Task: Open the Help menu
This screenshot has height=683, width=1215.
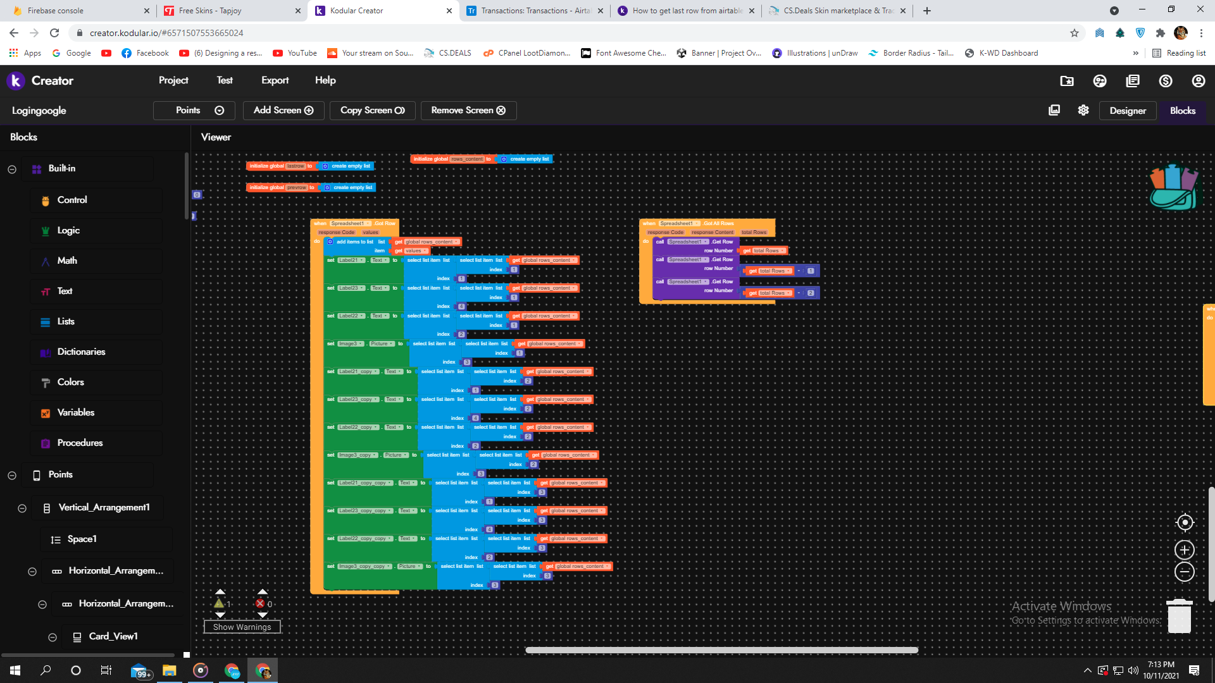Action: [325, 80]
